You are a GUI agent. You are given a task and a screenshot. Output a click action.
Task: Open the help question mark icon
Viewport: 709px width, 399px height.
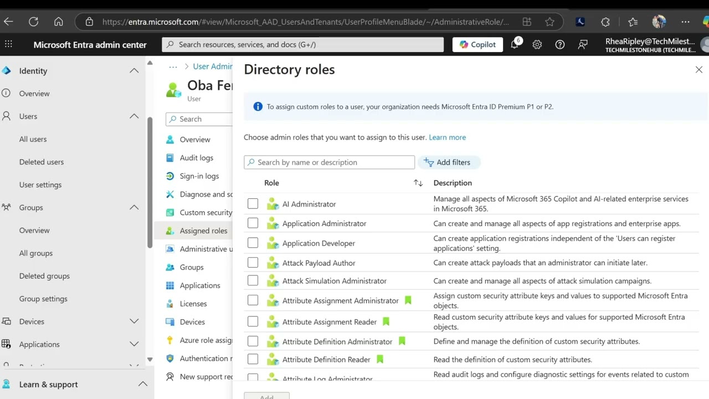(560, 44)
